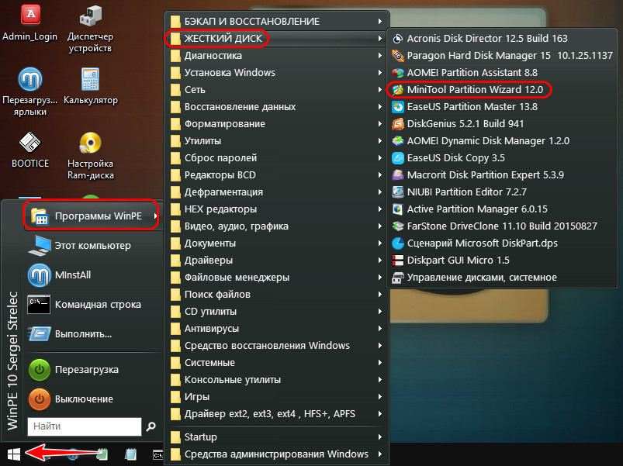This screenshot has width=623, height=466.
Task: Open the Антивирусы menu folder
Action: point(276,329)
